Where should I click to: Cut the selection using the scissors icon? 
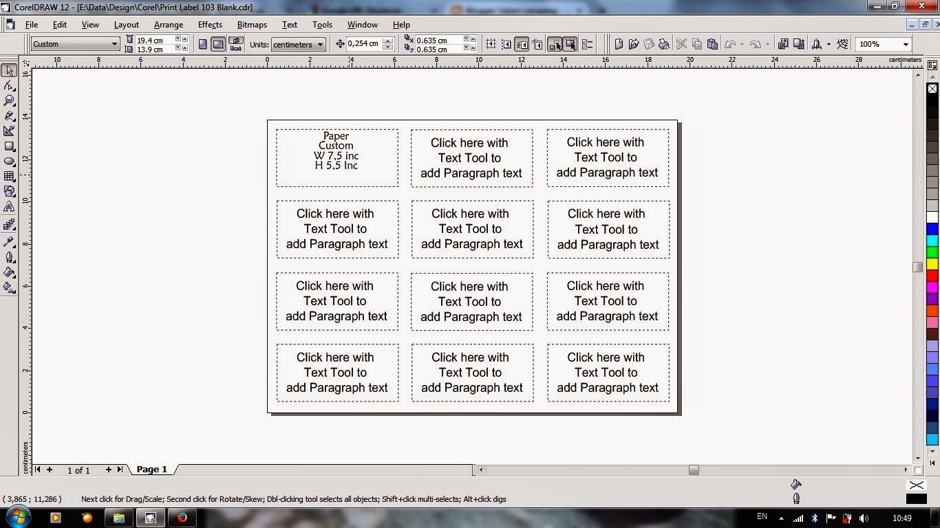point(681,43)
